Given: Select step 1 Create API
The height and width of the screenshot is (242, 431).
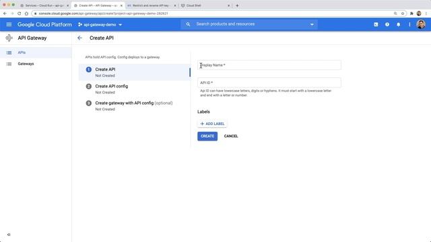Looking at the screenshot, I should coord(135,72).
